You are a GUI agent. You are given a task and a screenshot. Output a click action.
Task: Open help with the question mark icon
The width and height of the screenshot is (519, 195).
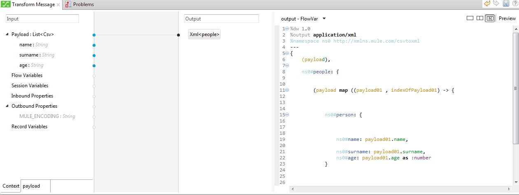point(514,4)
